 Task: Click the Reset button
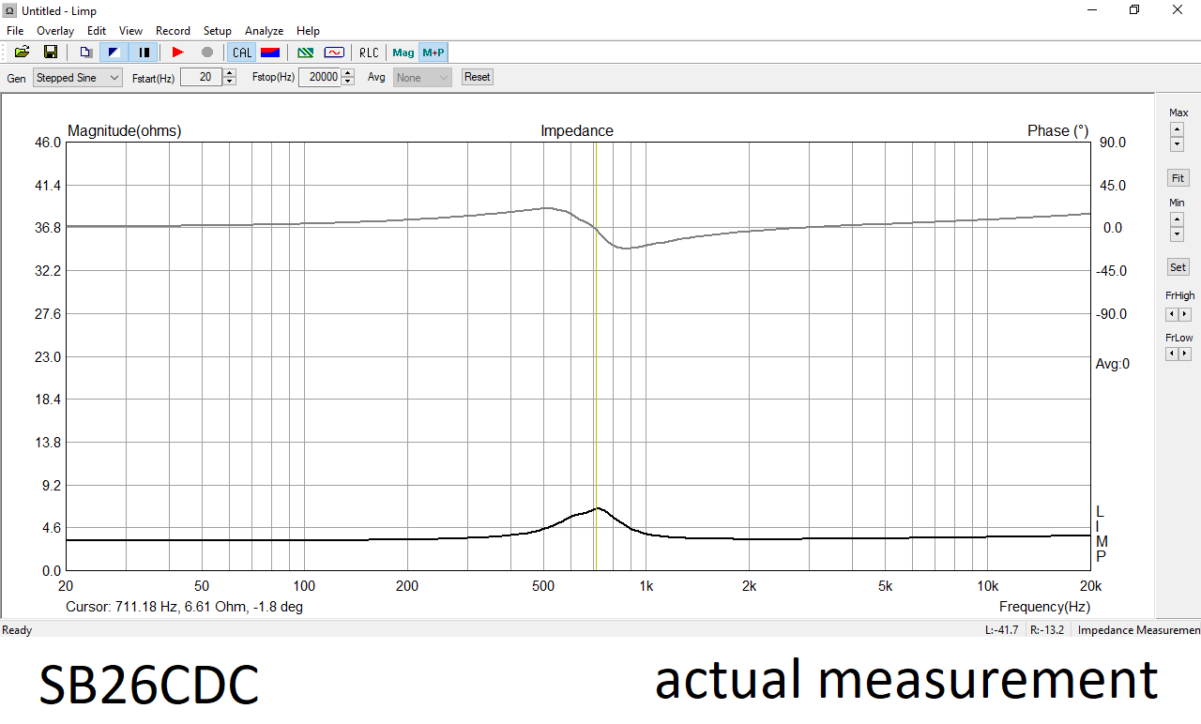click(x=477, y=78)
